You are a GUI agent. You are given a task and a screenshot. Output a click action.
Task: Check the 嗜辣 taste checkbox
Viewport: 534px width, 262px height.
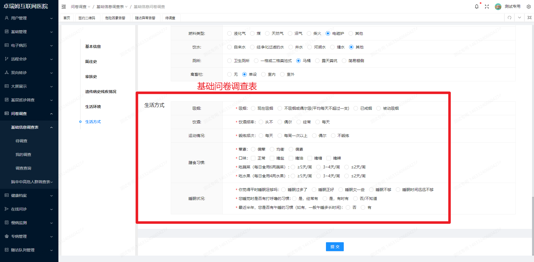[x=329, y=158]
